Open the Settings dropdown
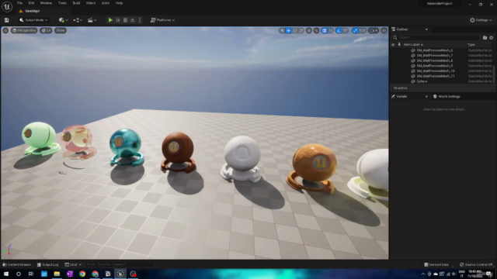497x279 pixels. point(481,20)
